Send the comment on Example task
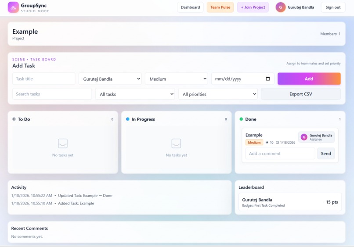This screenshot has width=354, height=247. pyautogui.click(x=326, y=154)
